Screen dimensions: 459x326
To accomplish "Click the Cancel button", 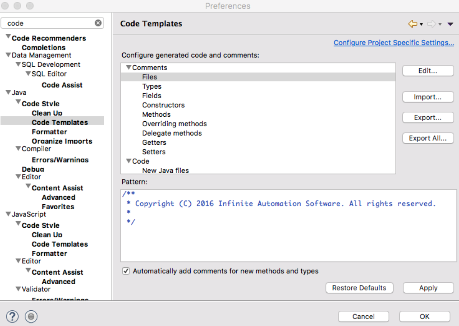I will tap(363, 316).
